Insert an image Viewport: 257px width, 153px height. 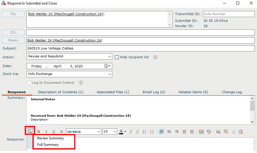coord(218,132)
